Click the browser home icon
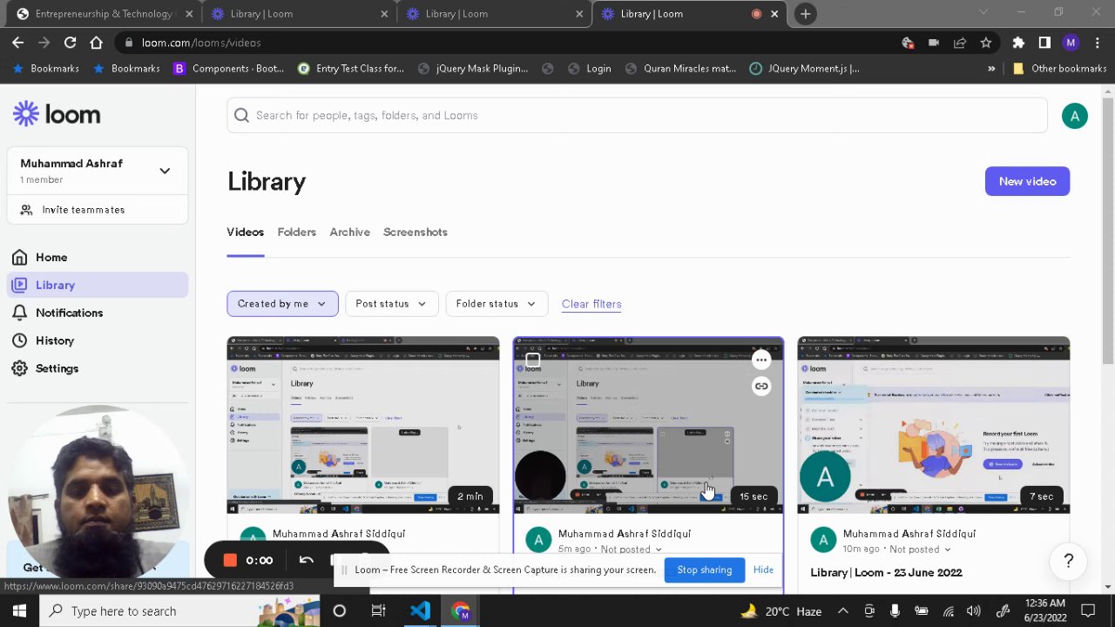 tap(96, 42)
